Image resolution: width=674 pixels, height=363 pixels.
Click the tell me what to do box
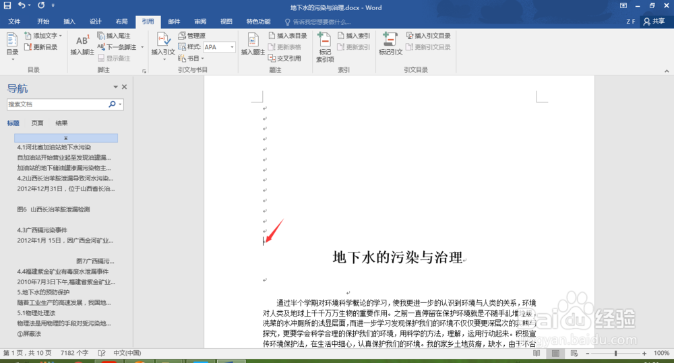317,22
